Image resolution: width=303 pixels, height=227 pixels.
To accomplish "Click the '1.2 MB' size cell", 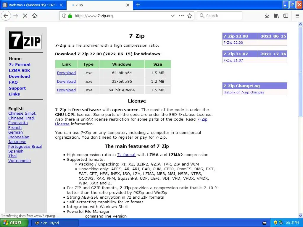I will click(x=157, y=81).
